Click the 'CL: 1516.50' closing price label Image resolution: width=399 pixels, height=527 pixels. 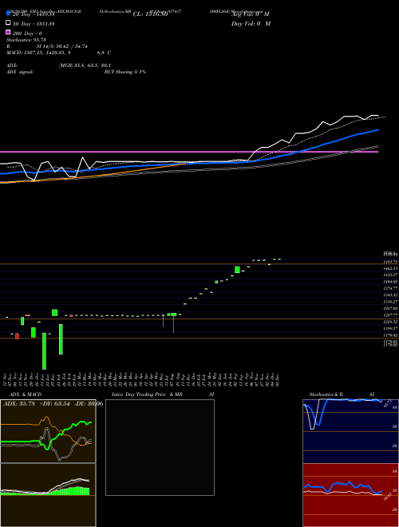[150, 14]
